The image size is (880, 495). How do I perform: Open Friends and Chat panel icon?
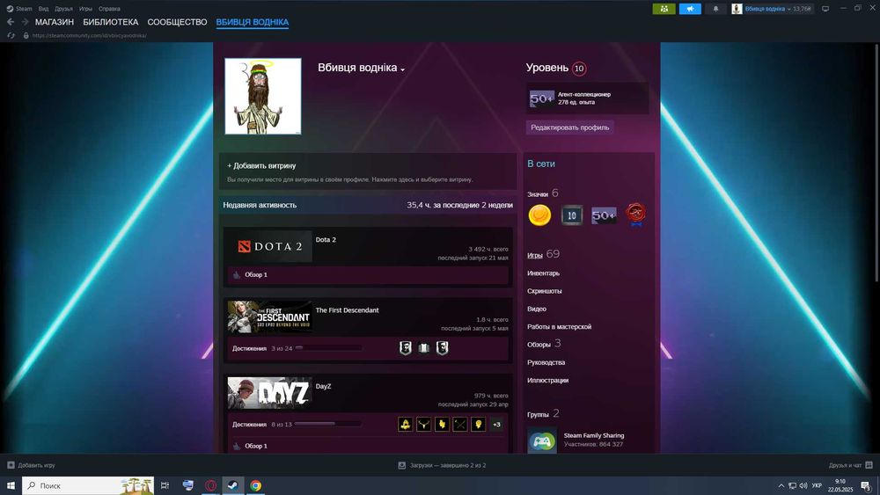tap(869, 465)
